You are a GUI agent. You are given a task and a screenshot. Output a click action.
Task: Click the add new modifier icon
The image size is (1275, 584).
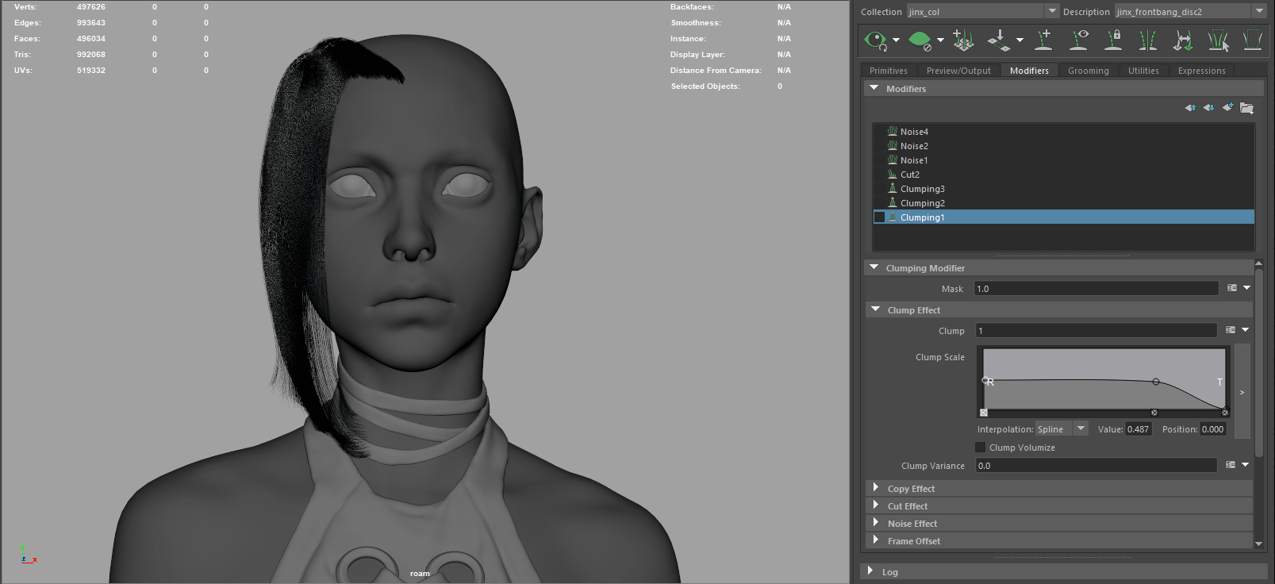pos(1227,108)
